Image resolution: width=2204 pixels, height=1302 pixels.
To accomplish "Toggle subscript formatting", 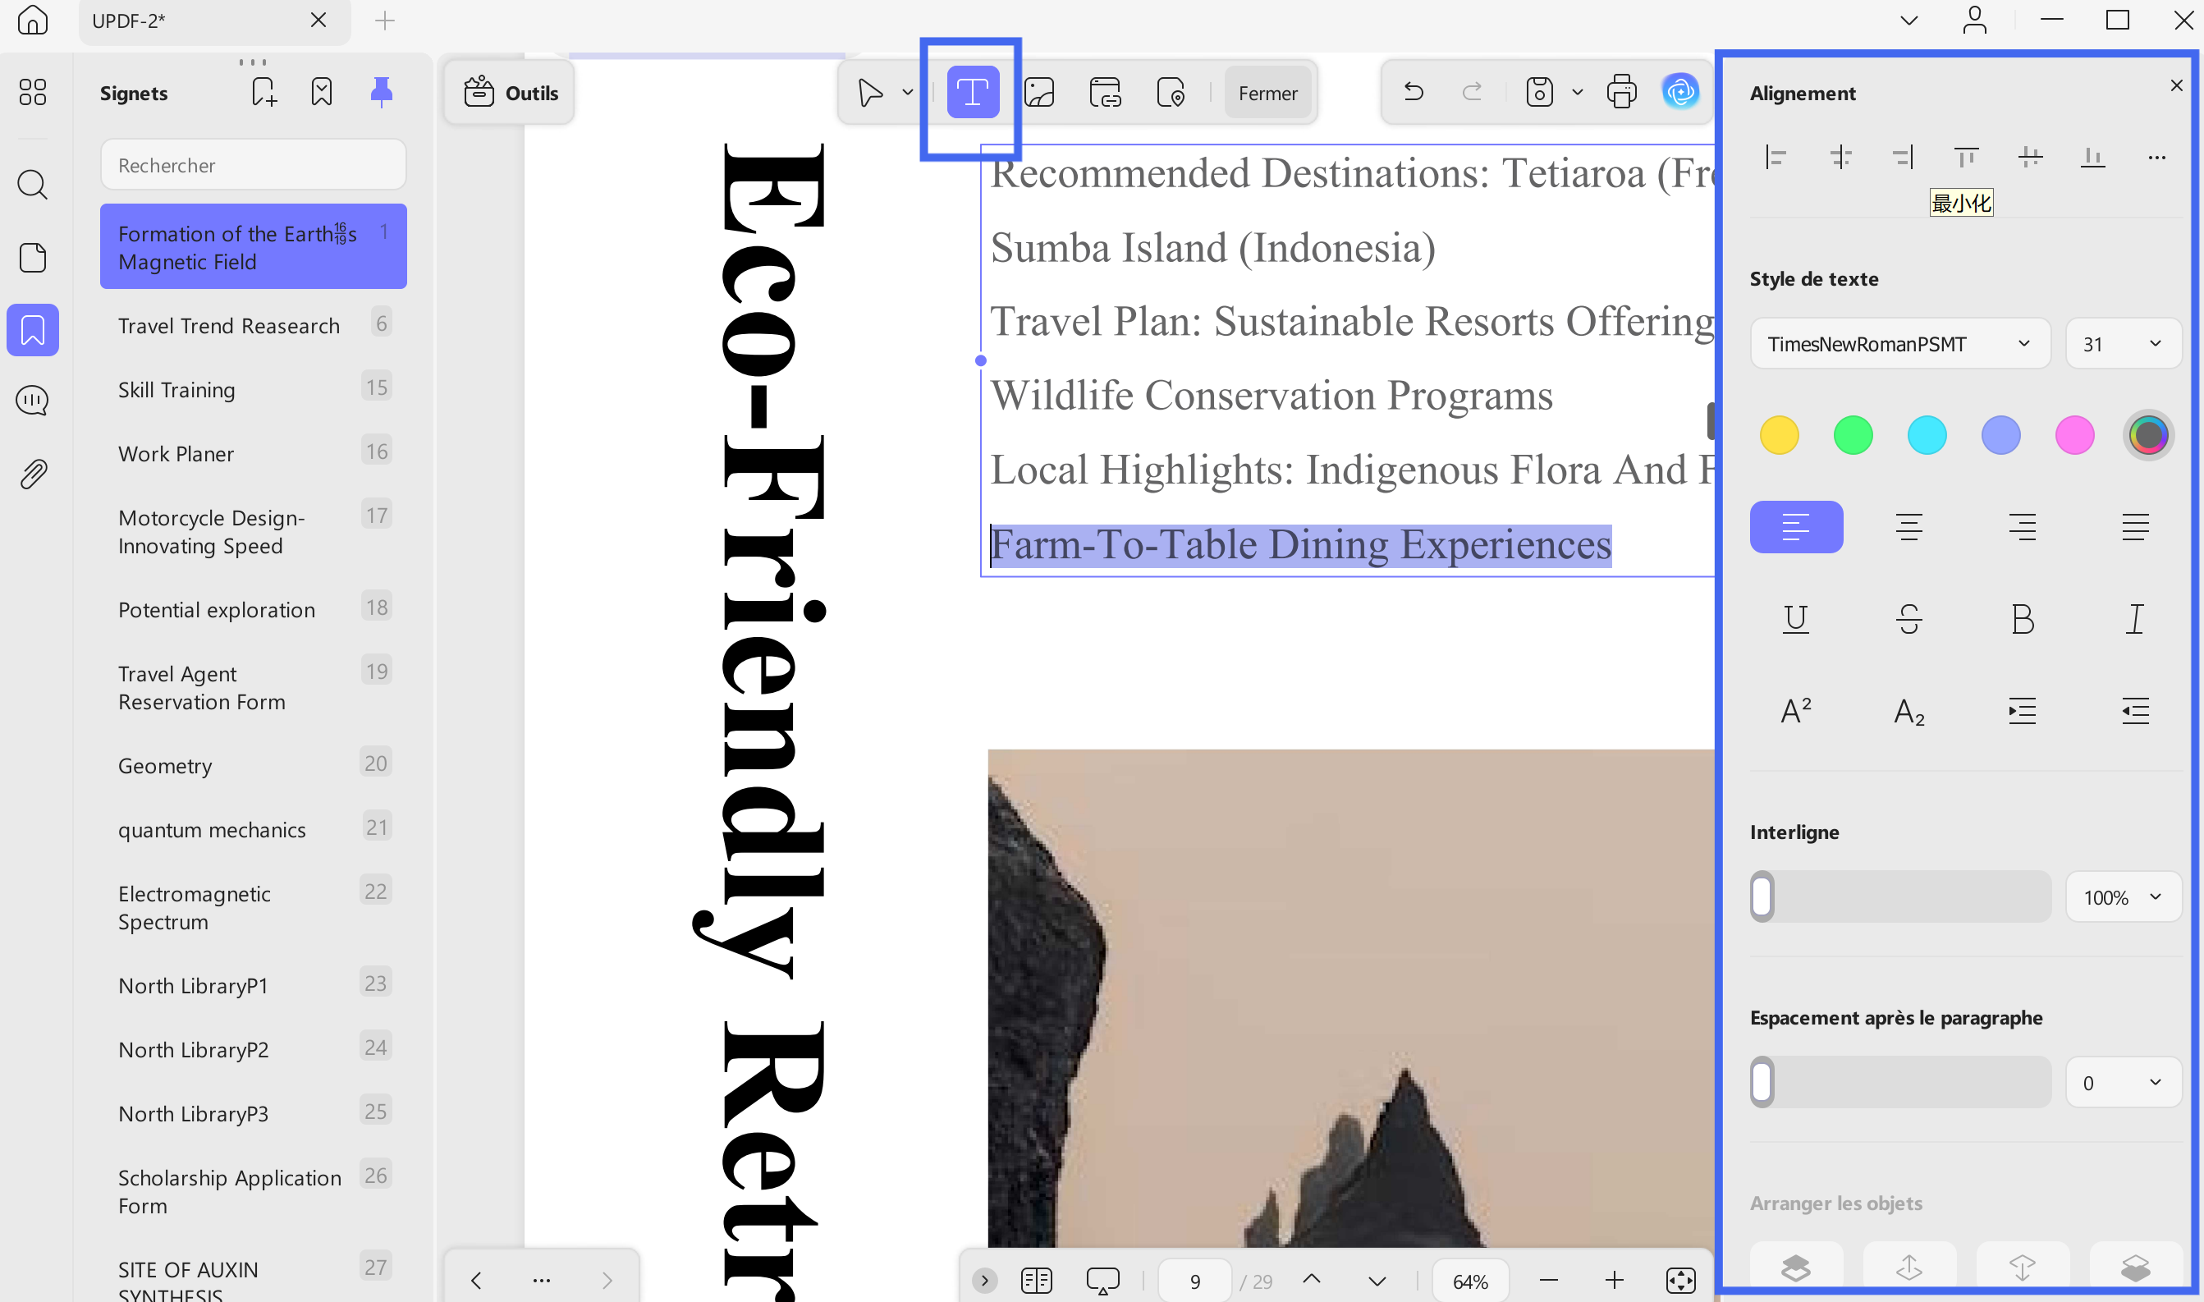I will point(1909,711).
